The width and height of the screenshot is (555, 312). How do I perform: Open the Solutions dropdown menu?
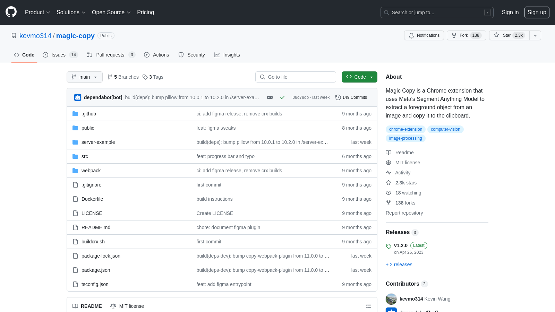71,12
